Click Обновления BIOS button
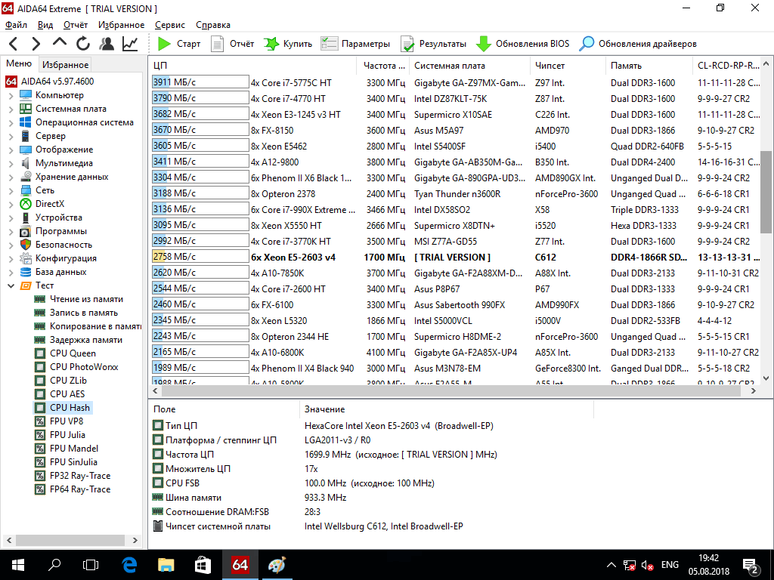This screenshot has height=580, width=774. (x=523, y=44)
